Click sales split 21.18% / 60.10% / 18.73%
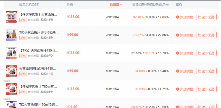 [x=150, y=53]
